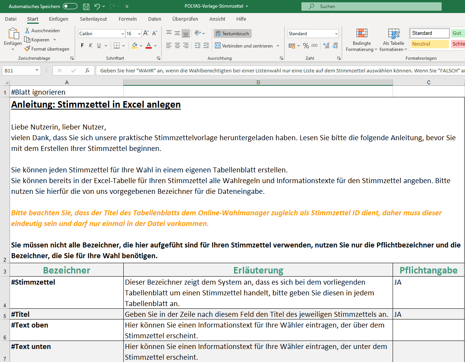Image resolution: width=465 pixels, height=362 pixels.
Task: Increase font size with the larger A icon
Action: 146,34
